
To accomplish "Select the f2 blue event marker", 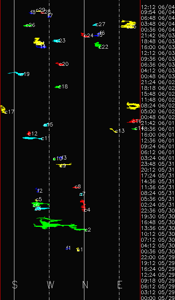I will click(x=37, y=190).
